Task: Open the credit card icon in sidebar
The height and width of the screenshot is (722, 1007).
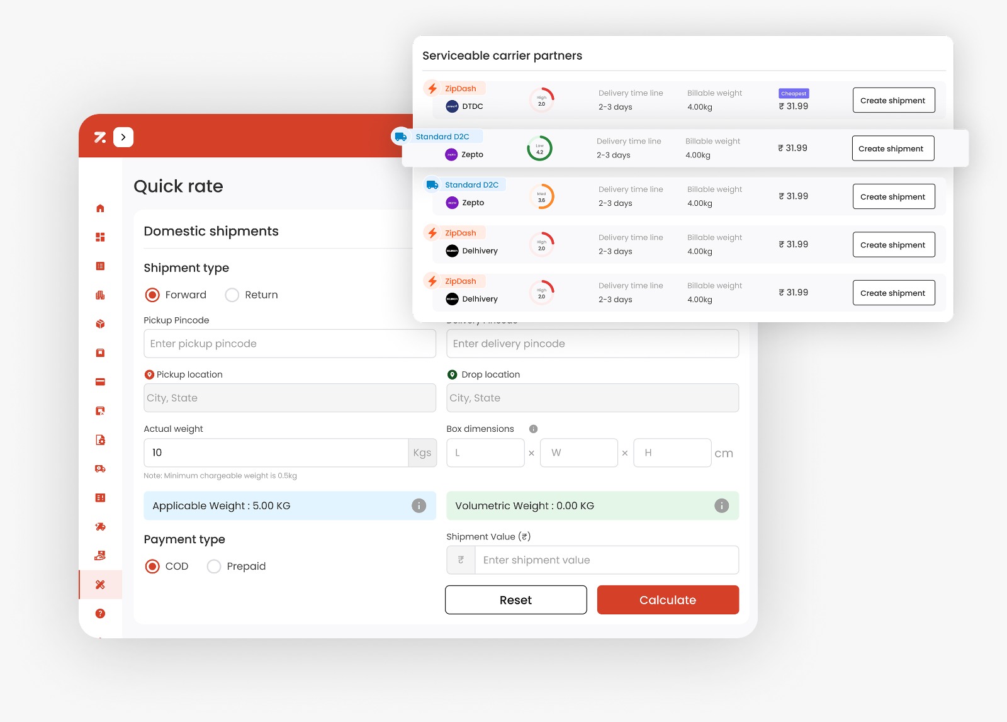Action: 100,382
